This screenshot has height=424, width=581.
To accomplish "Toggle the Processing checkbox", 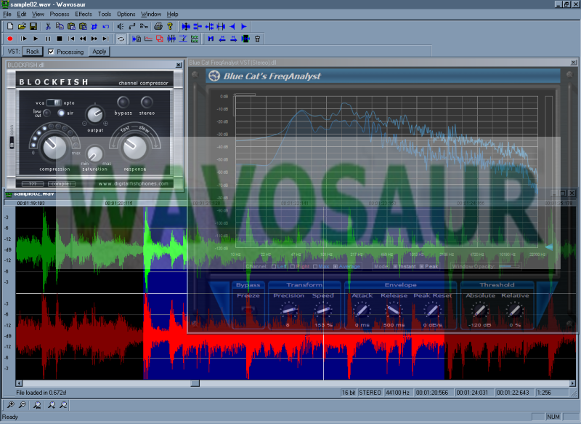I will [51, 52].
